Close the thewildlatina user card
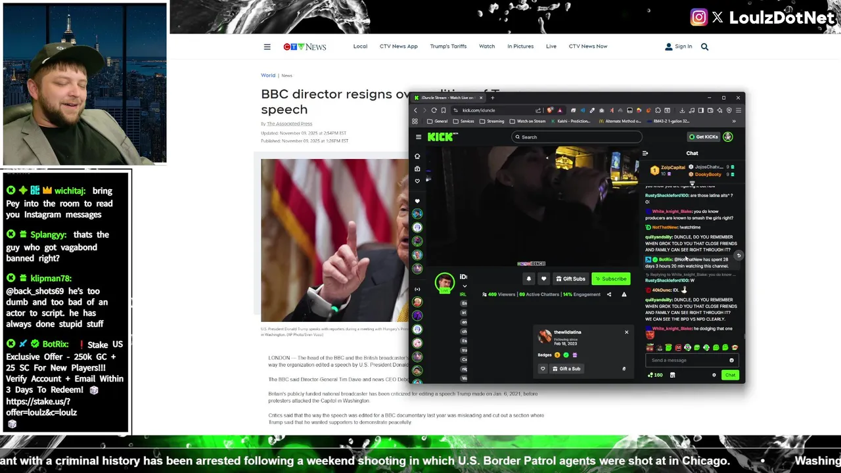Image resolution: width=841 pixels, height=473 pixels. coord(626,332)
